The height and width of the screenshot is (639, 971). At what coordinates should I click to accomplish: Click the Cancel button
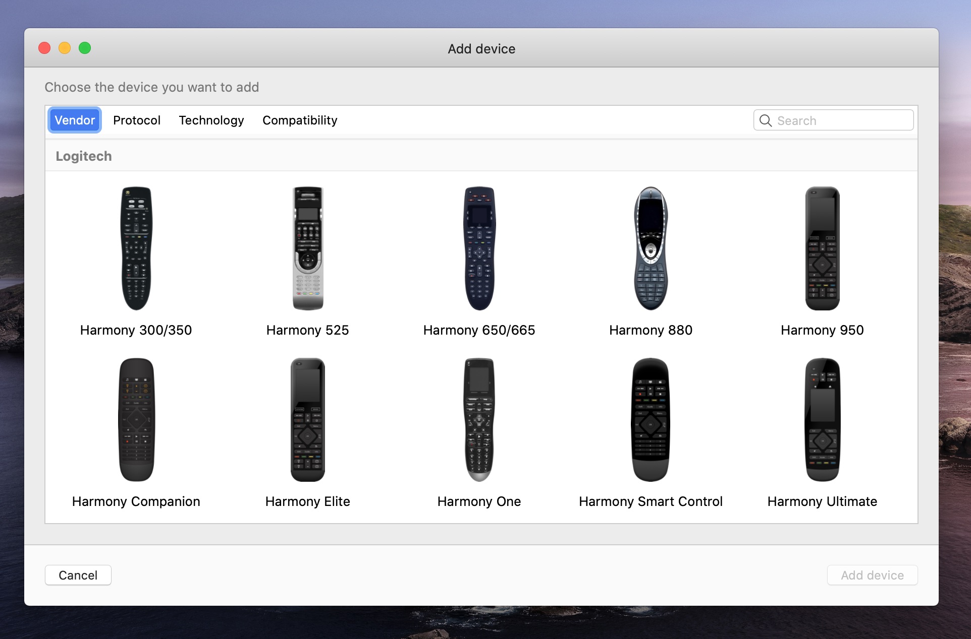[78, 575]
